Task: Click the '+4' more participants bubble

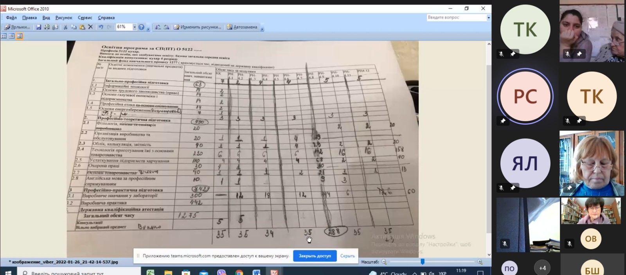Action: click(542, 268)
